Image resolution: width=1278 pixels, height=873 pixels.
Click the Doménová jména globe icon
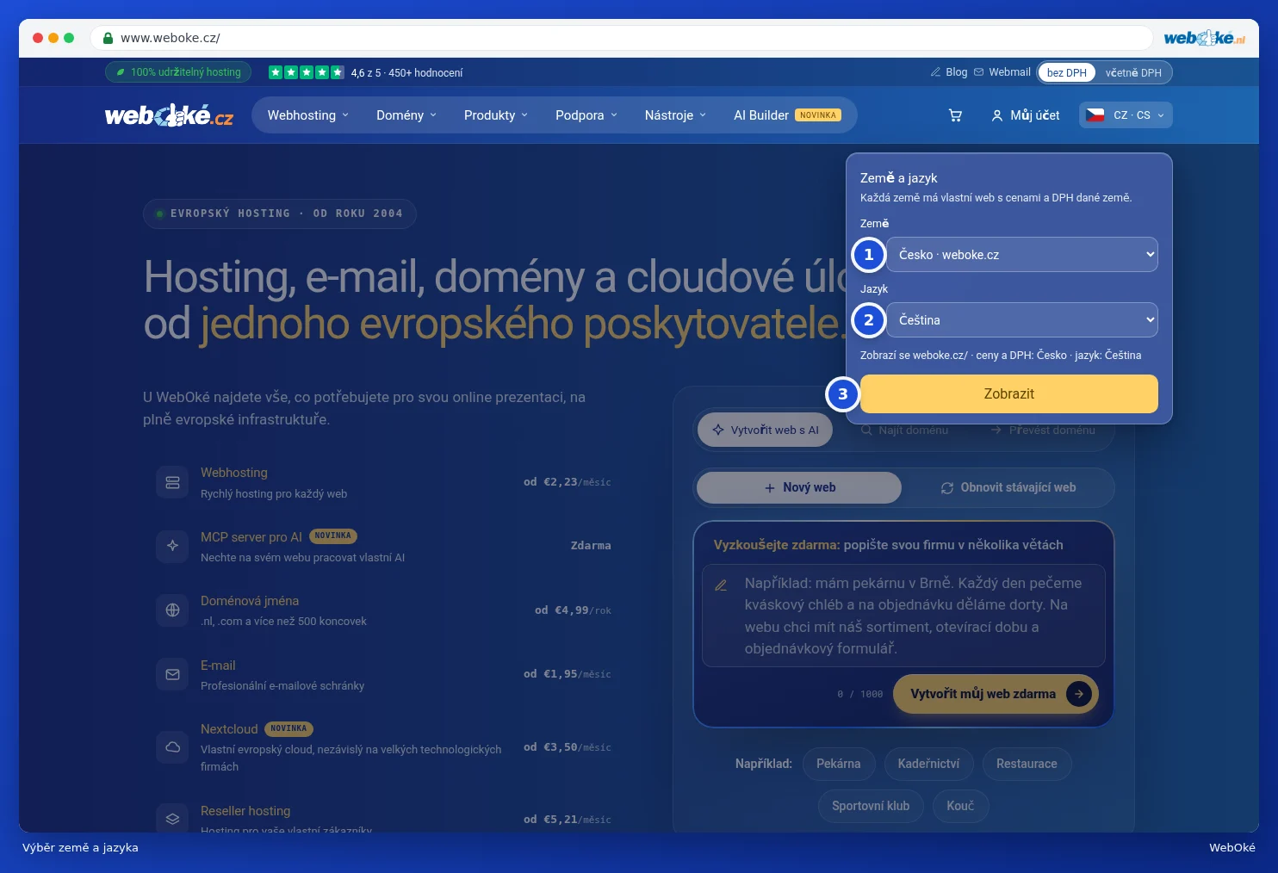pyautogui.click(x=172, y=610)
